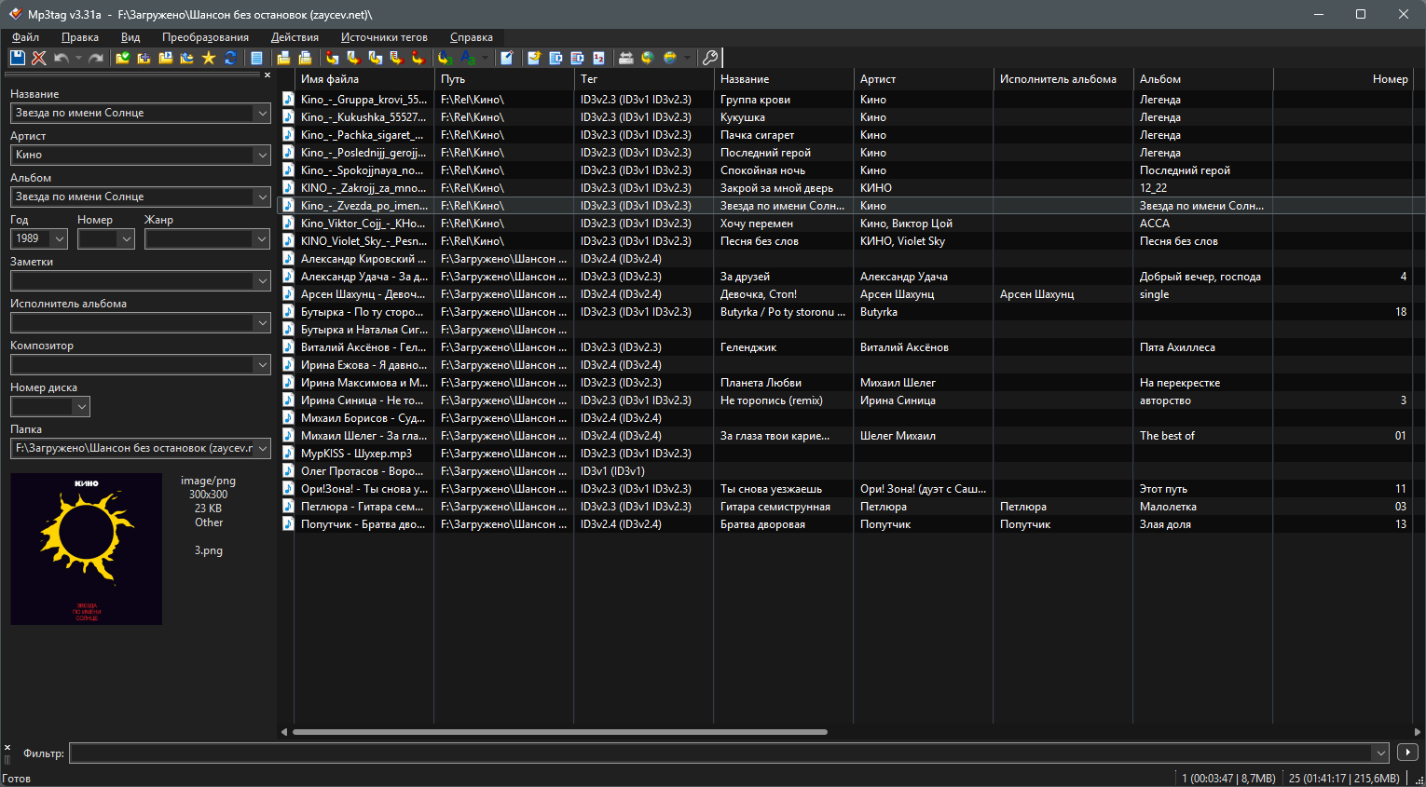Open the Фильтр history dropdown arrow

[x=1380, y=753]
